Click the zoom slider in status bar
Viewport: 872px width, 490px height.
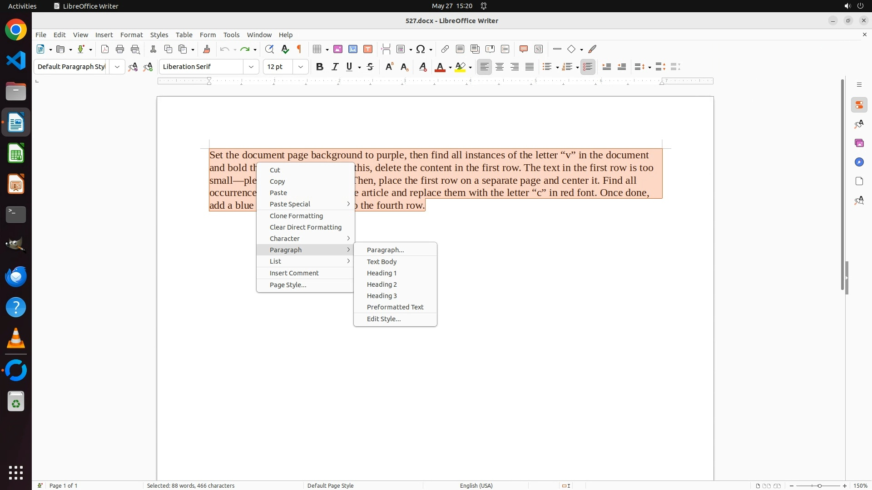(819, 486)
